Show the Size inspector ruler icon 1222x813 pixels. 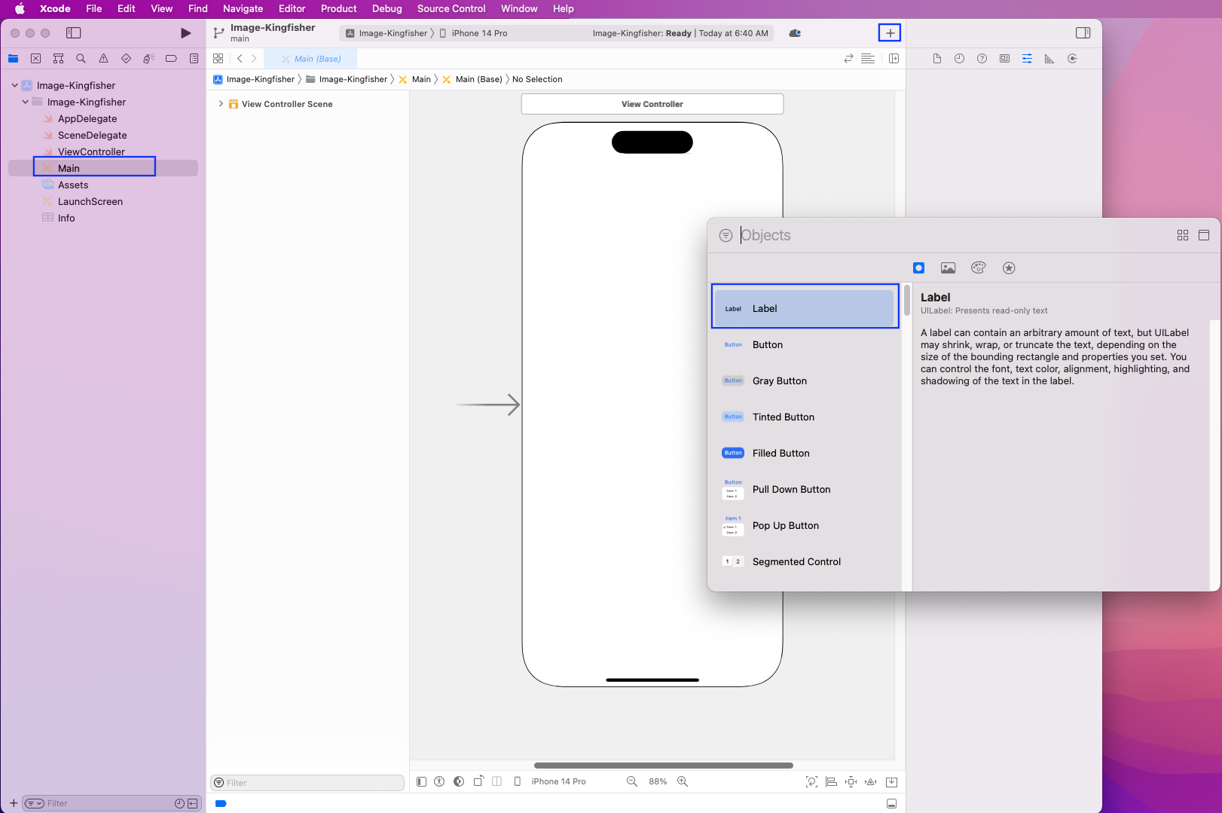(1049, 59)
